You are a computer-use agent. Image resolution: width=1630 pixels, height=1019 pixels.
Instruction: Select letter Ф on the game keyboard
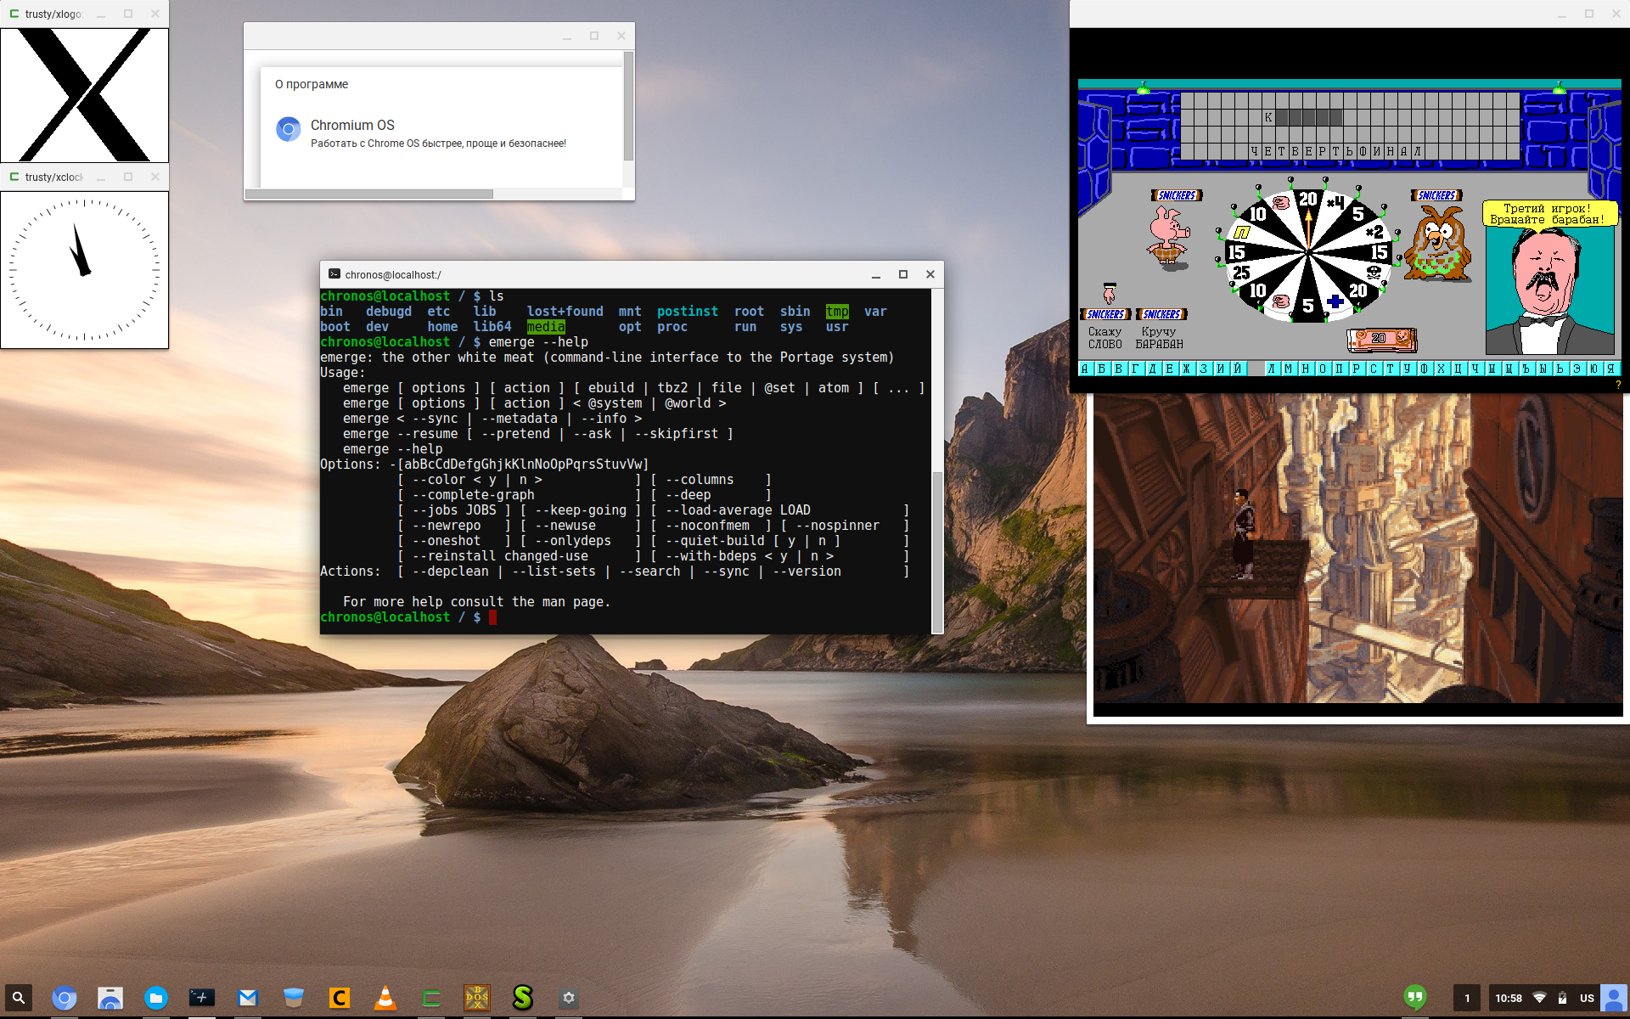click(x=1425, y=369)
